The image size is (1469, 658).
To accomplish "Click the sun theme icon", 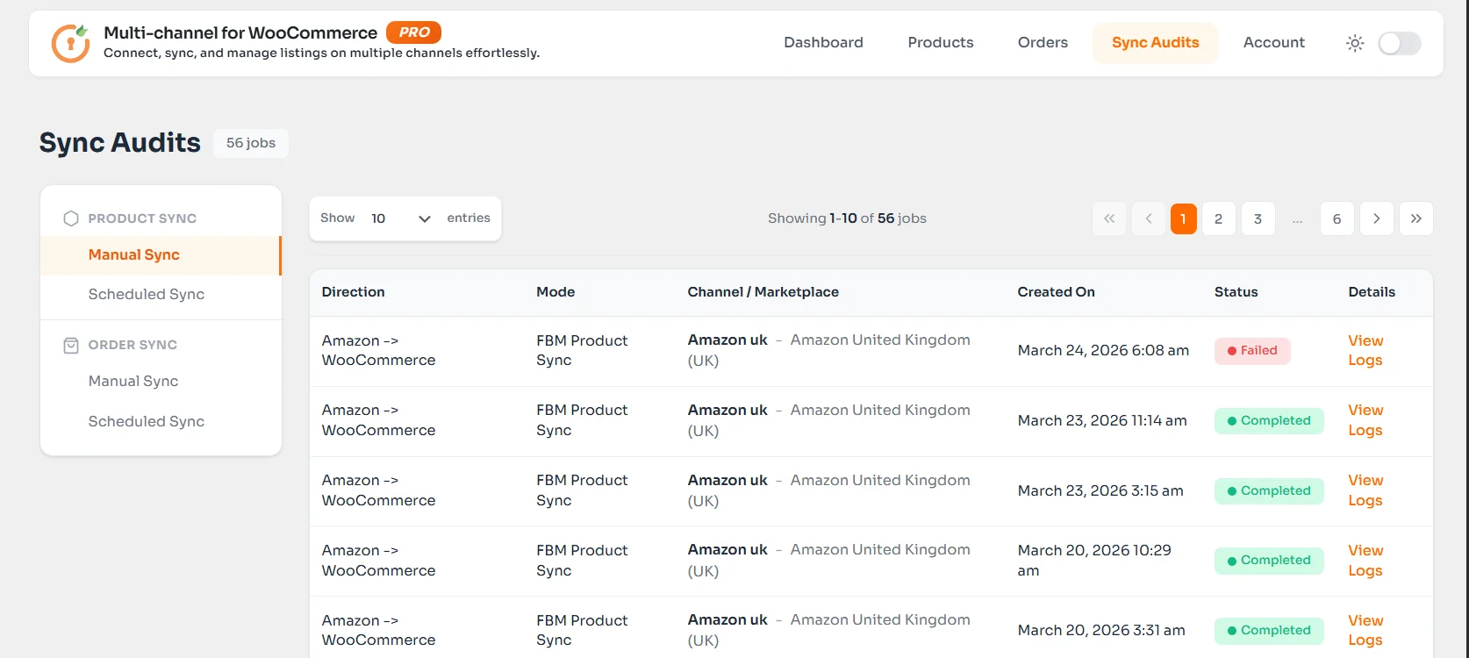I will click(1355, 43).
